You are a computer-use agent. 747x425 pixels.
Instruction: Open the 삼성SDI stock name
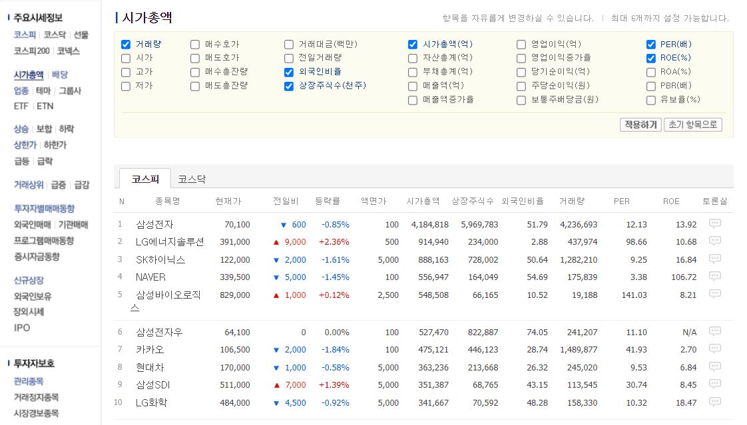[153, 384]
